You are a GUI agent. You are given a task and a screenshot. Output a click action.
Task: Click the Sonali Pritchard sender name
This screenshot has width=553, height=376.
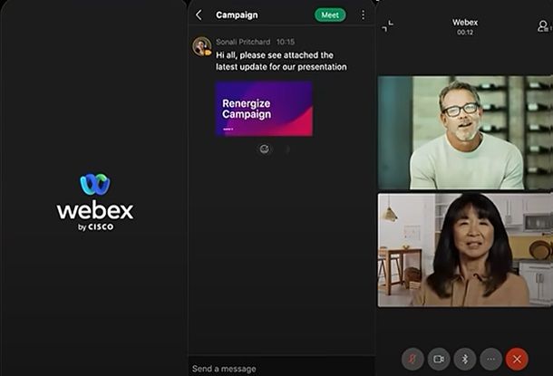pos(243,42)
